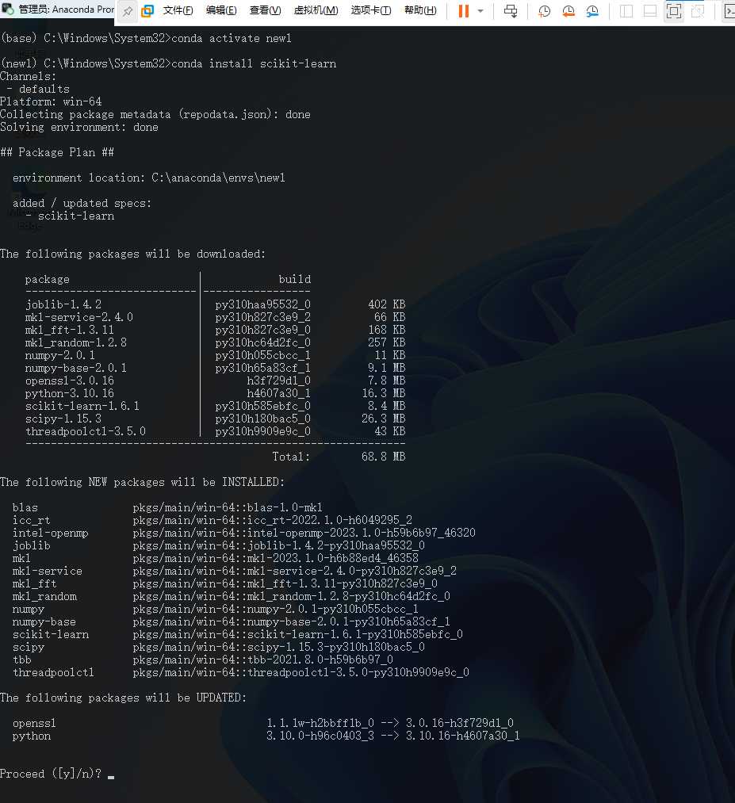This screenshot has height=803, width=735.
Task: Click the python name in UPDATED list
Action: 32,736
